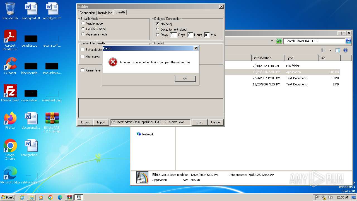
Task: Click the server.exe path field
Action: click(x=151, y=122)
